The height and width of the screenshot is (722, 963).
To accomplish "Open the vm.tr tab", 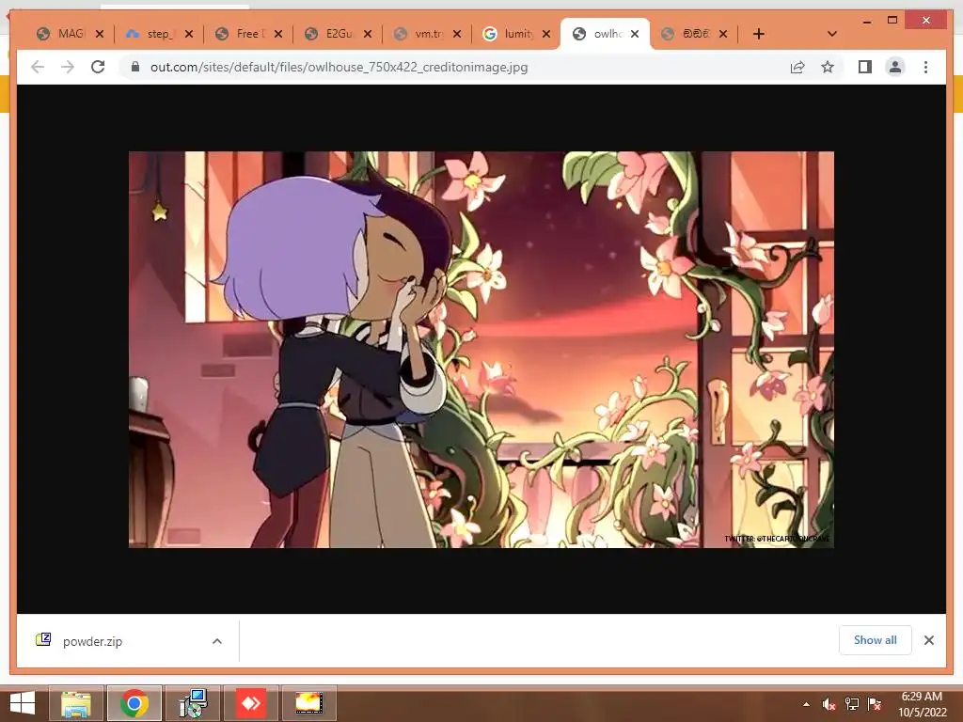I will pos(420,34).
